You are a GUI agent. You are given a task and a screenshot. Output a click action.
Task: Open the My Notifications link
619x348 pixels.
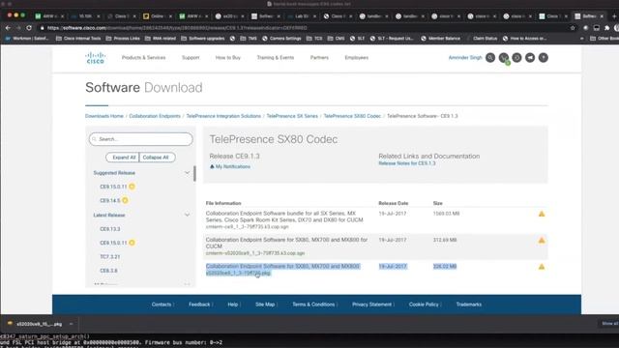coord(232,167)
